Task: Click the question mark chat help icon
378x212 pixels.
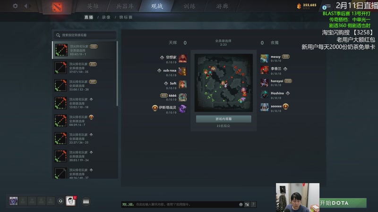Action: point(253,204)
